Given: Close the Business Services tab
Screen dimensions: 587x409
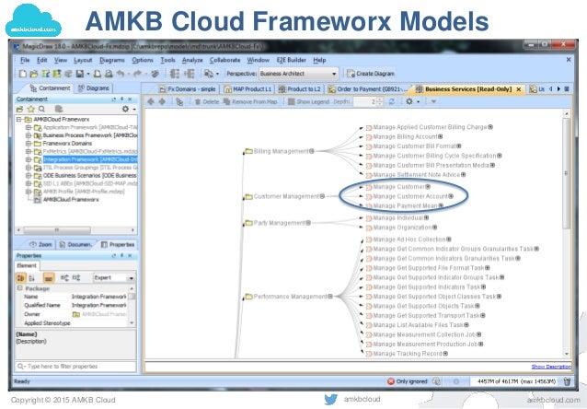Looking at the screenshot, I should [519, 89].
